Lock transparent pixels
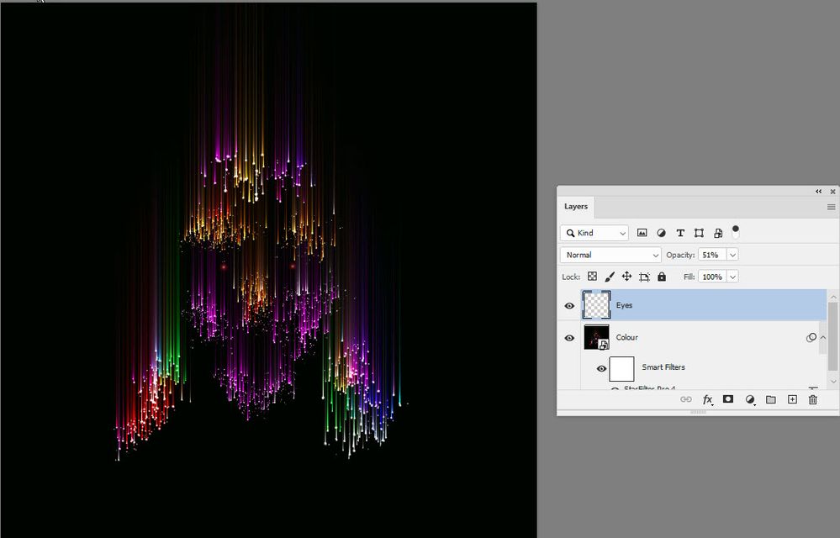 pyautogui.click(x=592, y=277)
